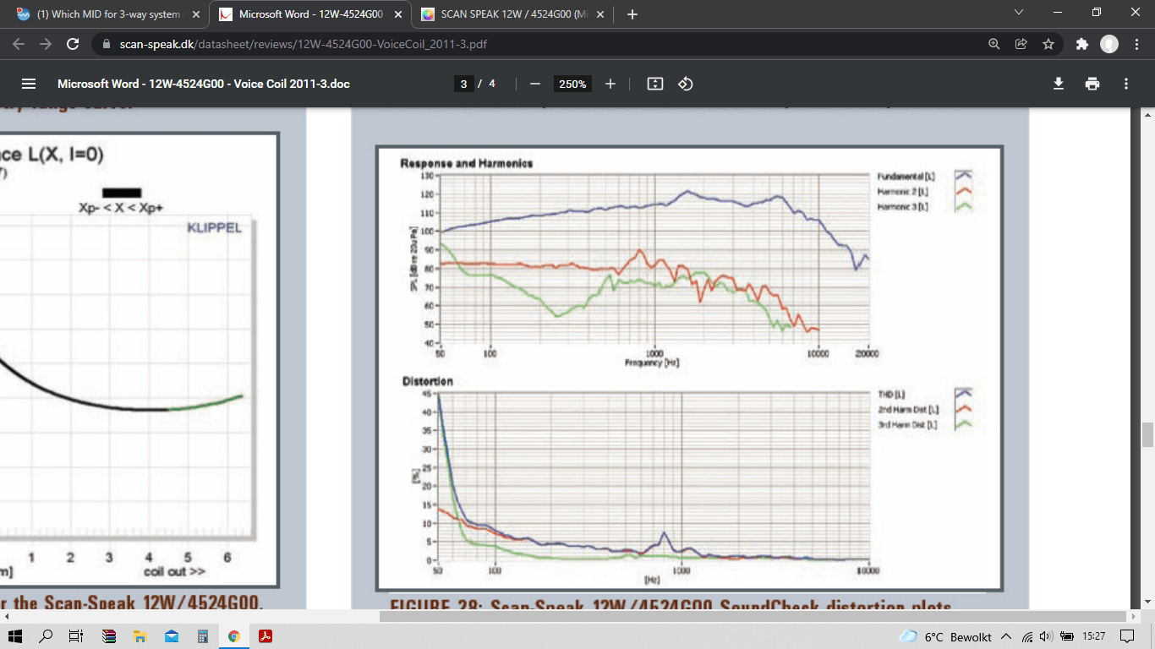Image resolution: width=1155 pixels, height=649 pixels.
Task: Click the Distortion chart title
Action: click(x=428, y=381)
